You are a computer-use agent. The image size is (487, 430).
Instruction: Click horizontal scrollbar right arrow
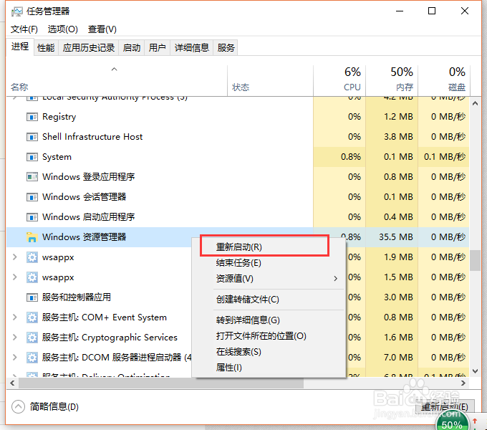point(463,383)
